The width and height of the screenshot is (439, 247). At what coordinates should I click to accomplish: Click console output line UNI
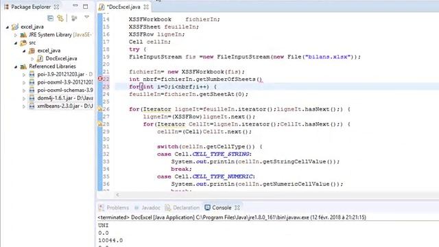click(104, 225)
